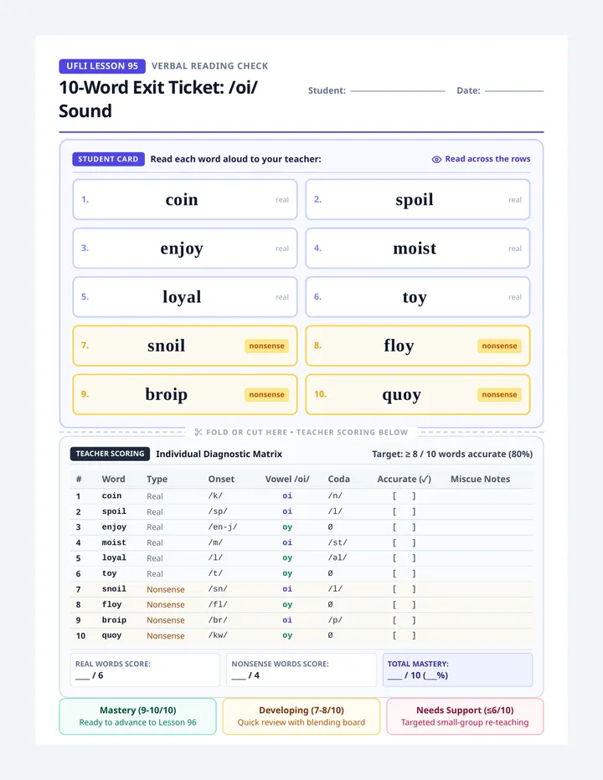603x780 pixels.
Task: Click the /t/ onset cell for toy
Action: 215,573
